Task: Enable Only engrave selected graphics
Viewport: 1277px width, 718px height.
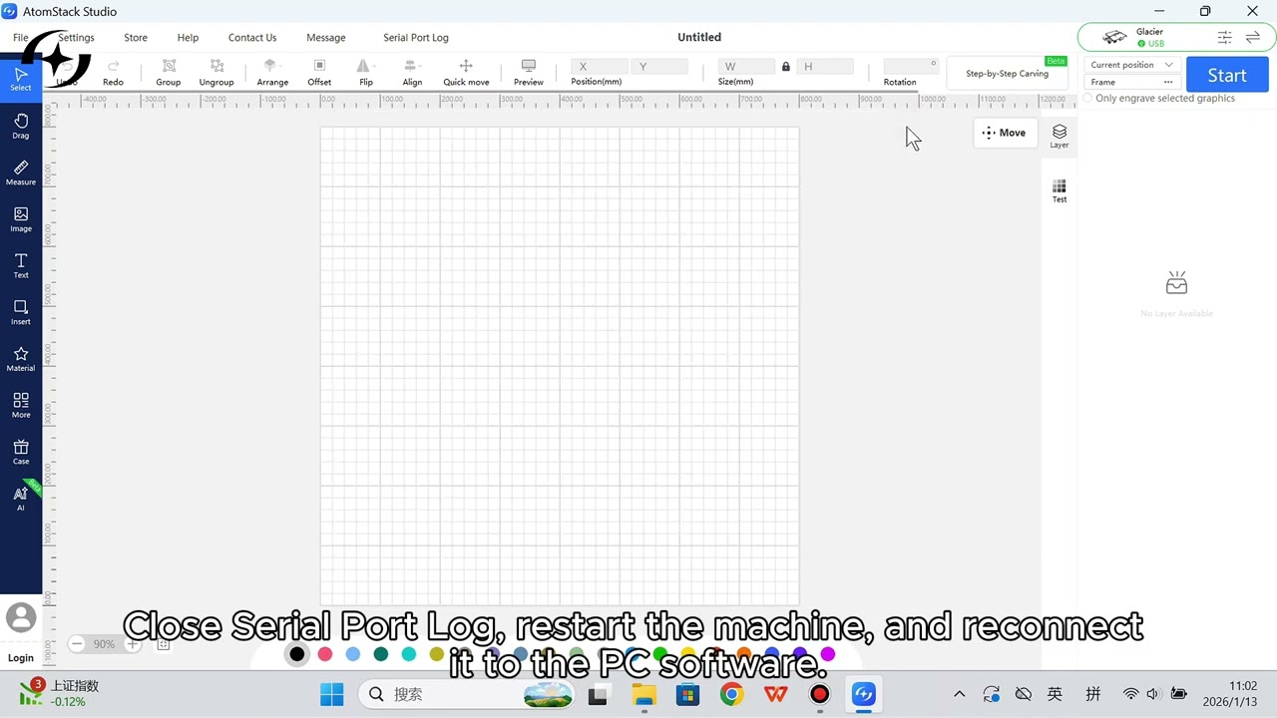Action: coord(1087,99)
